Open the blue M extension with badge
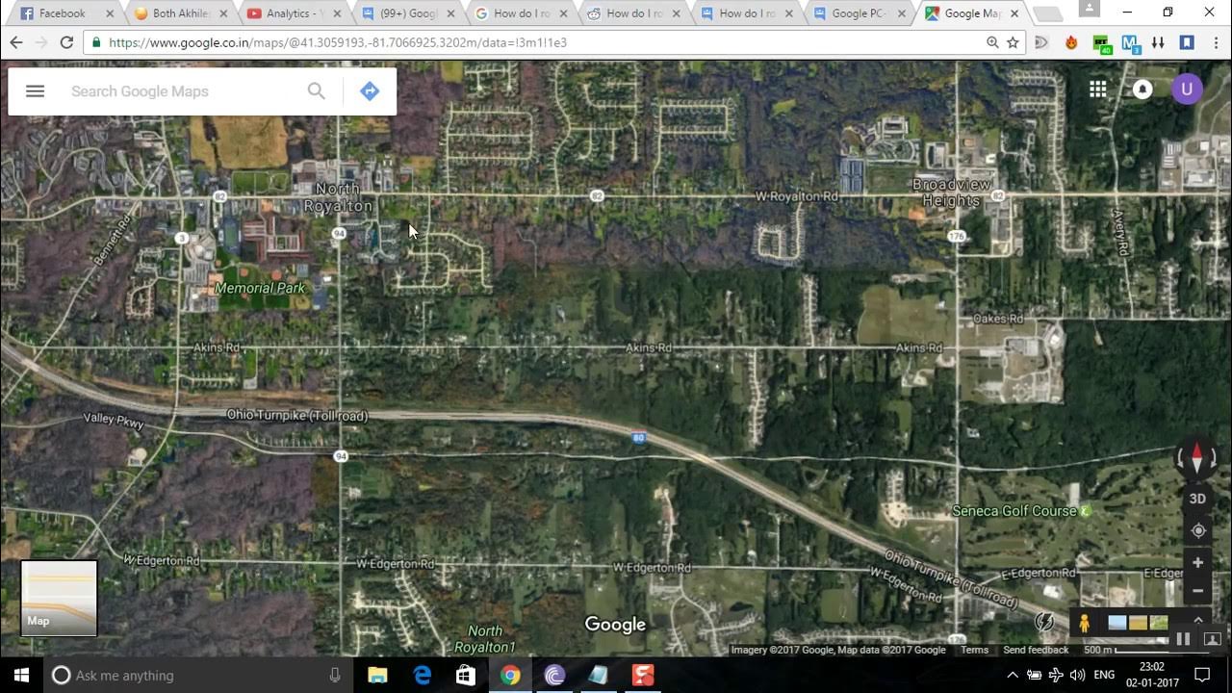The image size is (1232, 693). (1131, 43)
